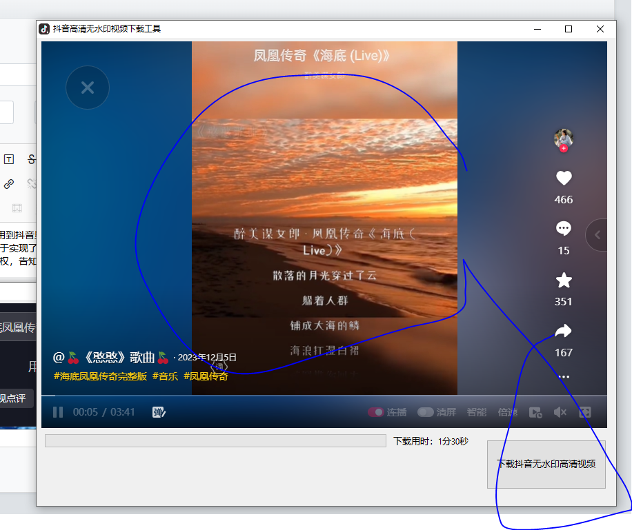Toggle the danmaku bullet-comment icon

pos(159,412)
